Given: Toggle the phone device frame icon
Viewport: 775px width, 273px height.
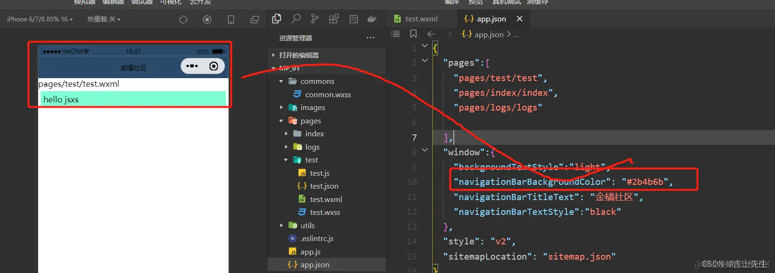Looking at the screenshot, I should (231, 20).
